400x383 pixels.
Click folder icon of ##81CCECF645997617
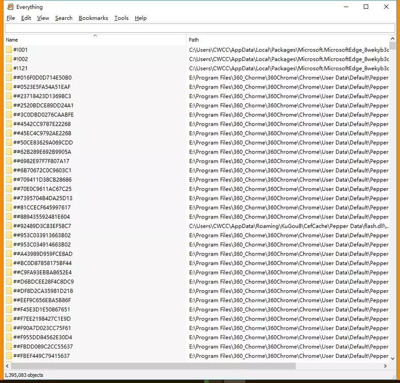coord(9,207)
